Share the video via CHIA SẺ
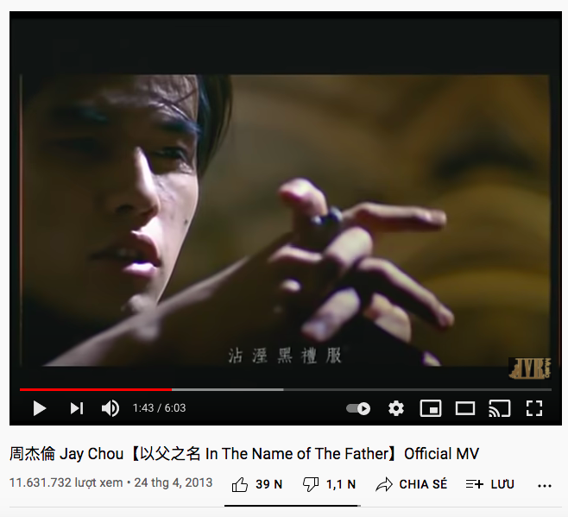Viewport: 568px width, 517px height. (x=411, y=484)
